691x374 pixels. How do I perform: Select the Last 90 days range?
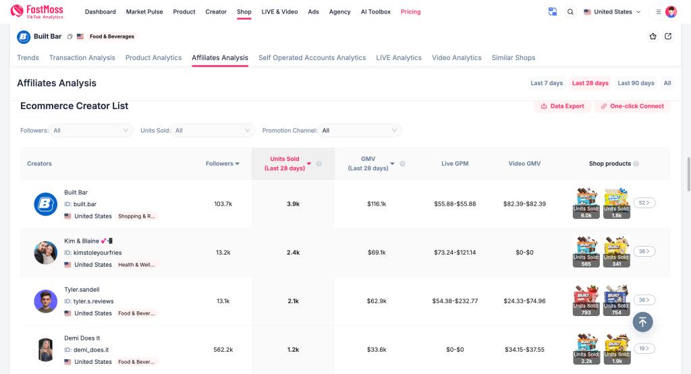pos(636,83)
